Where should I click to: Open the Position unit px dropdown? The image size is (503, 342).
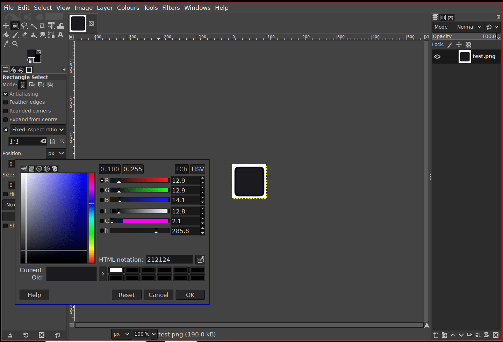tap(56, 153)
